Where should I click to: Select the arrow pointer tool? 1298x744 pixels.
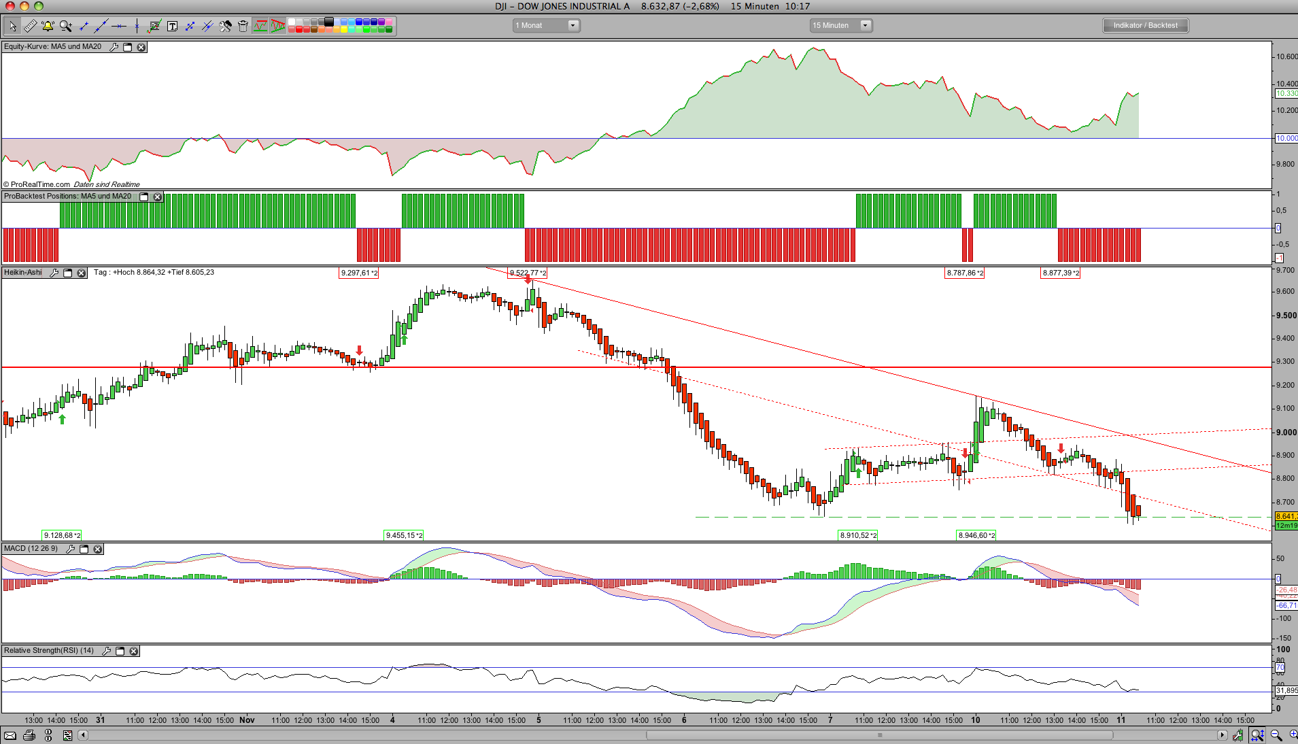[x=12, y=26]
